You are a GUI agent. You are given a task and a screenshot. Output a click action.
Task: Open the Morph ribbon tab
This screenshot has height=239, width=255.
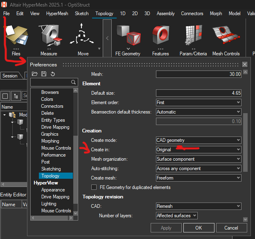[x=216, y=14]
